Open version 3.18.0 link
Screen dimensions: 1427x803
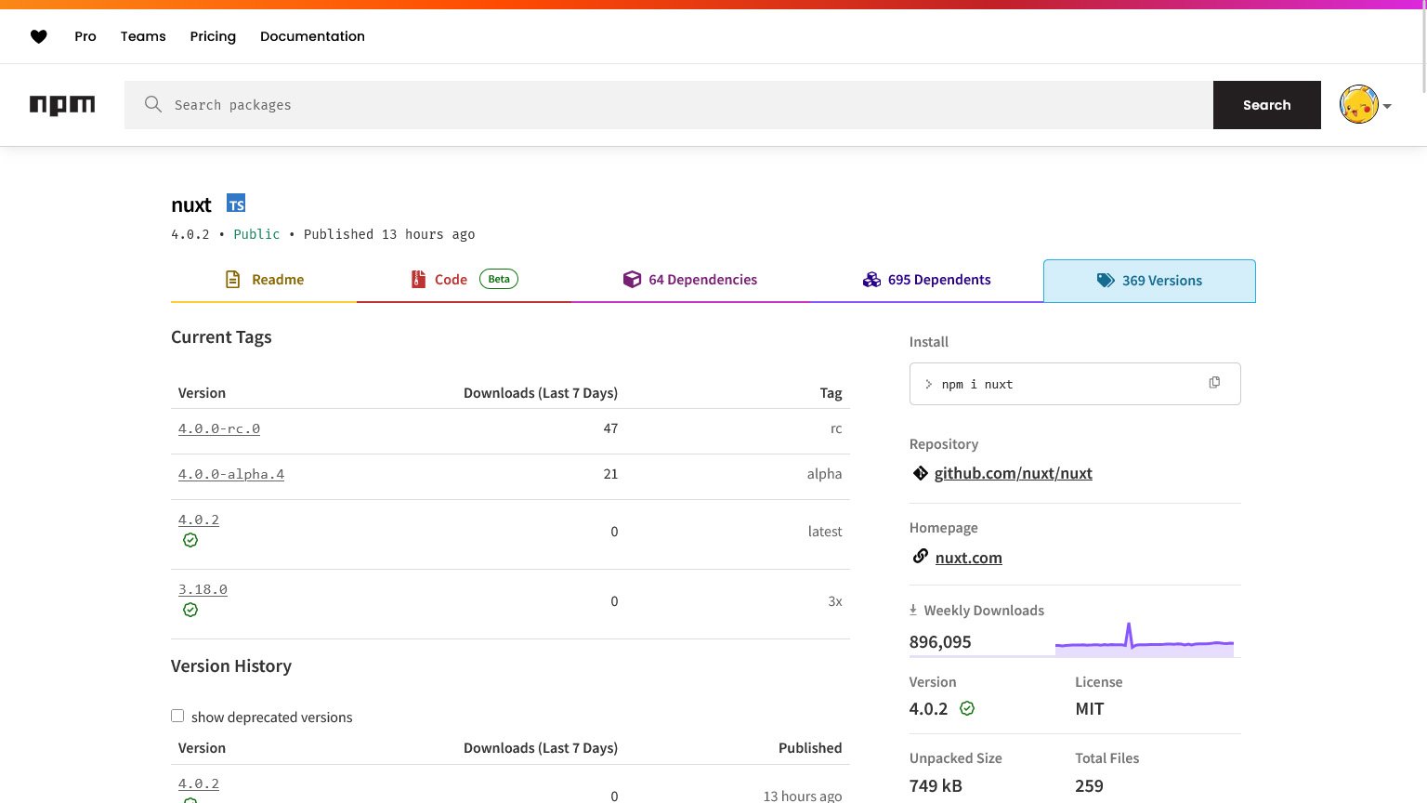coord(203,589)
